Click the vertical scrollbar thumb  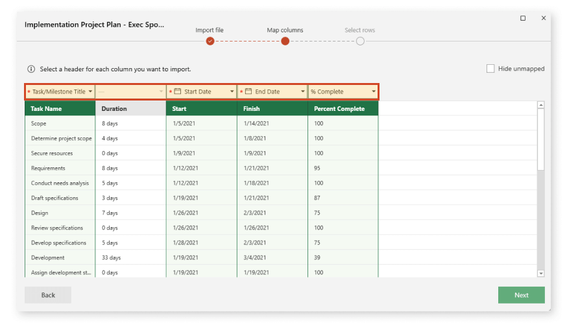[541, 139]
